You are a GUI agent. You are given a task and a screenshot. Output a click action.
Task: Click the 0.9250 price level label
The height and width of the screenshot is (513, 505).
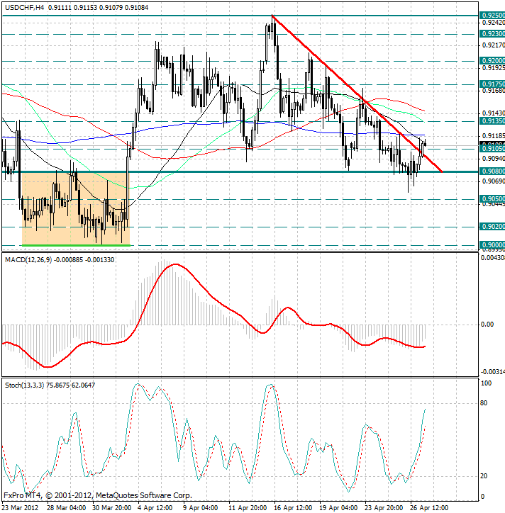pos(492,16)
